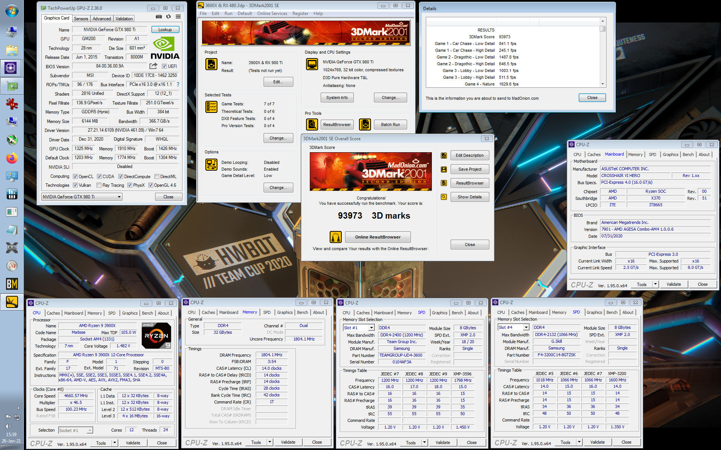Viewport: 721px width, 450px height.
Task: Enable the Ray Tracing checkbox
Action: coord(99,185)
